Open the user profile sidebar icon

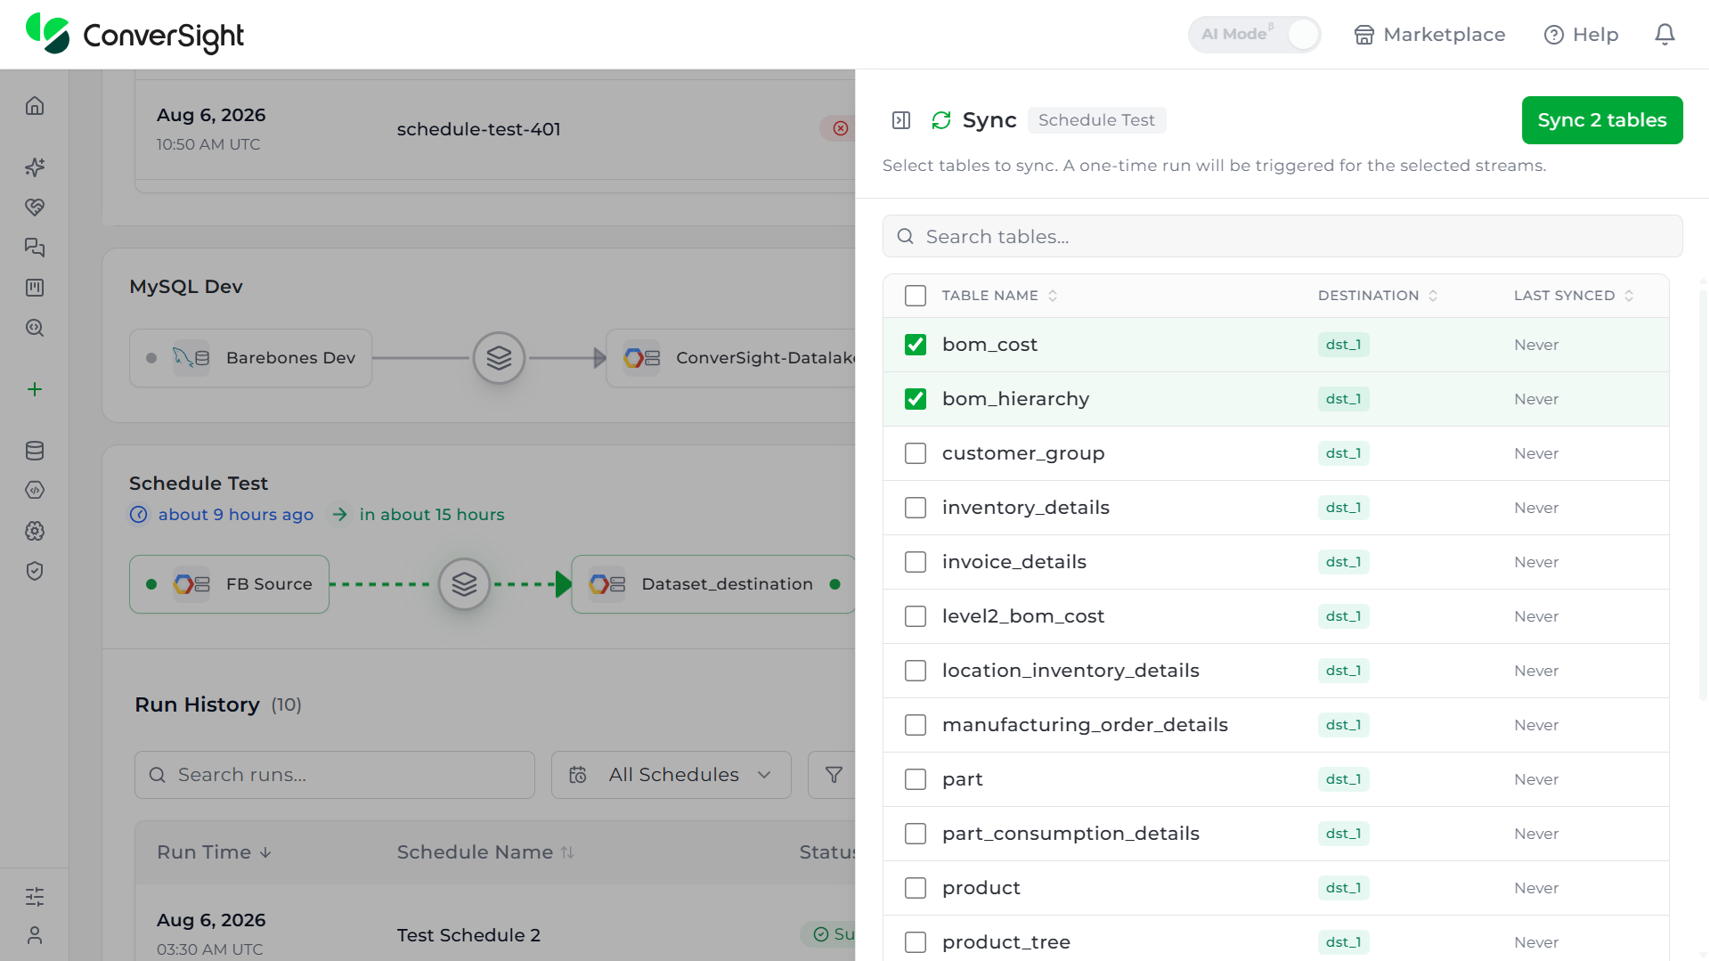35,935
